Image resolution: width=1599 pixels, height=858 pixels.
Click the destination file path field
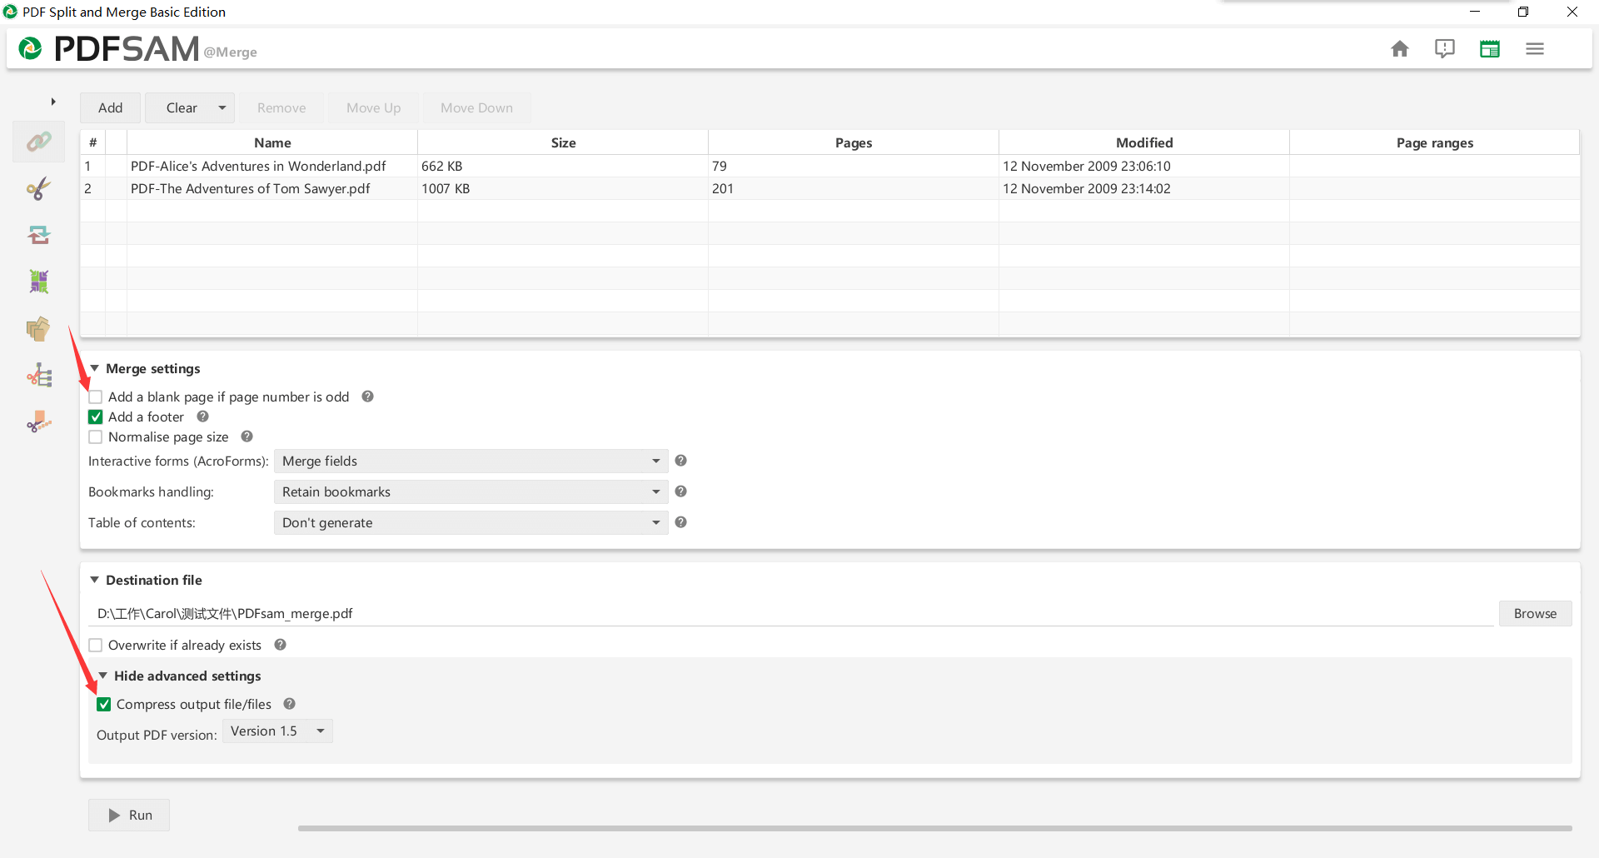(x=790, y=614)
